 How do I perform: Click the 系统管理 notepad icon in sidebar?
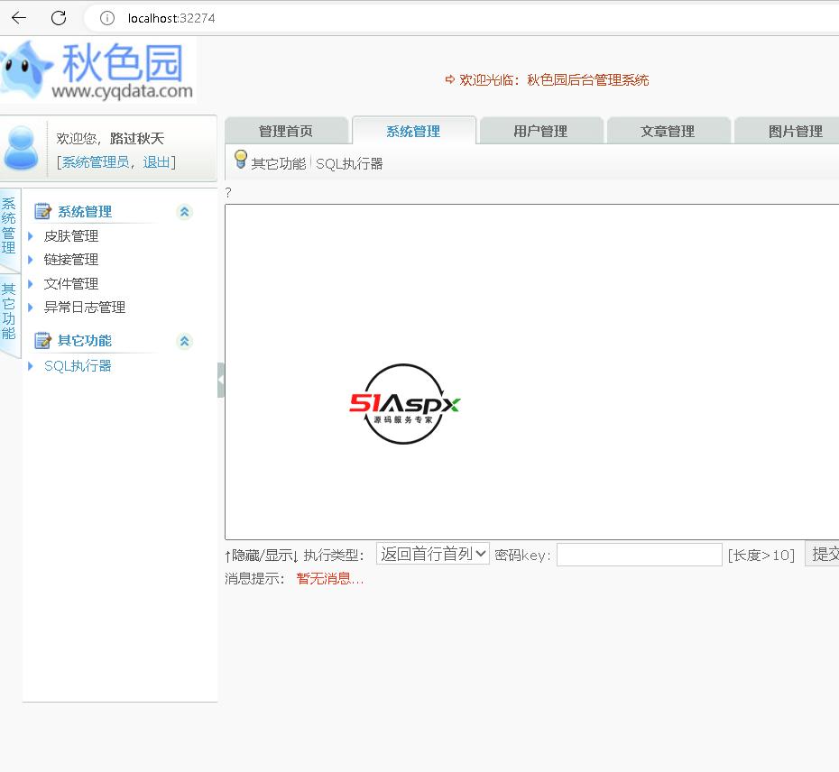point(42,211)
